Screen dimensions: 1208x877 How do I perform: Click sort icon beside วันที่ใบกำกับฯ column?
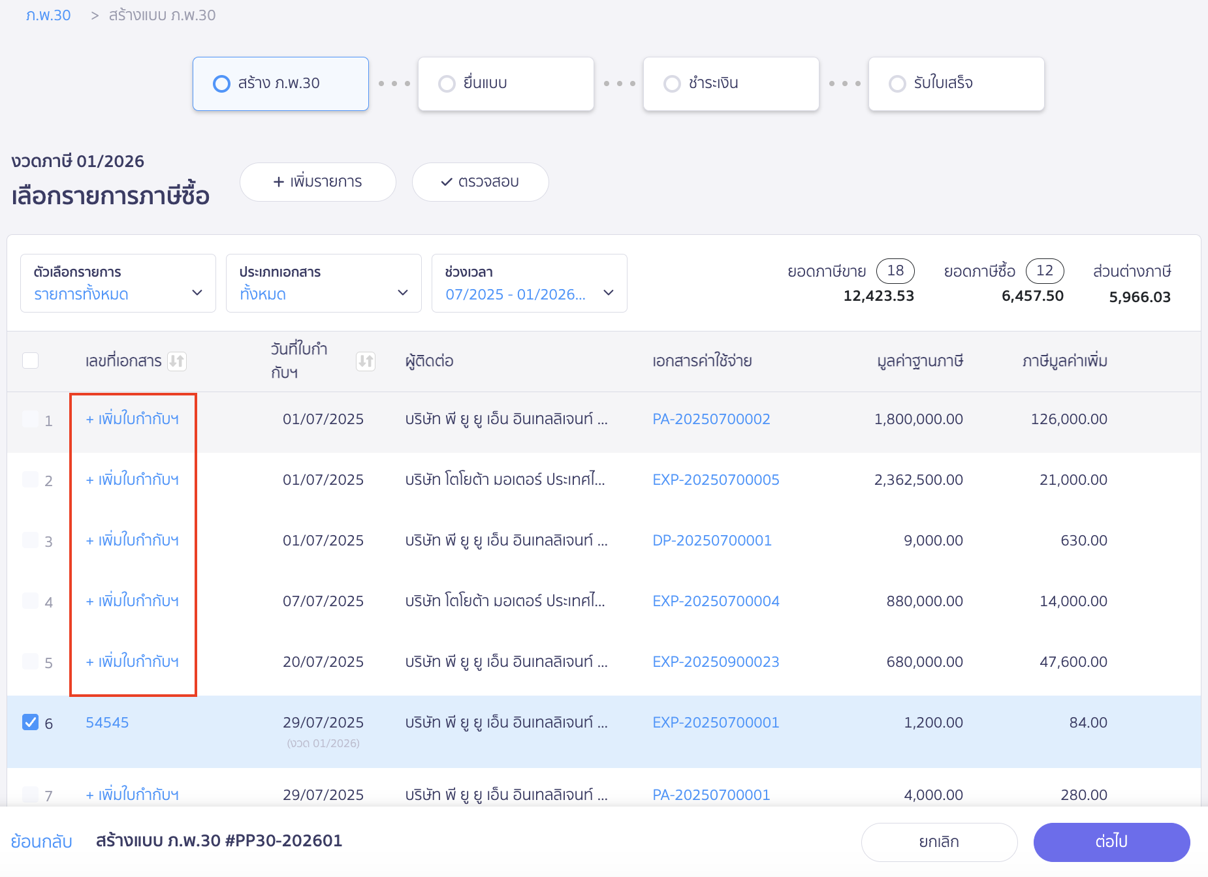366,361
